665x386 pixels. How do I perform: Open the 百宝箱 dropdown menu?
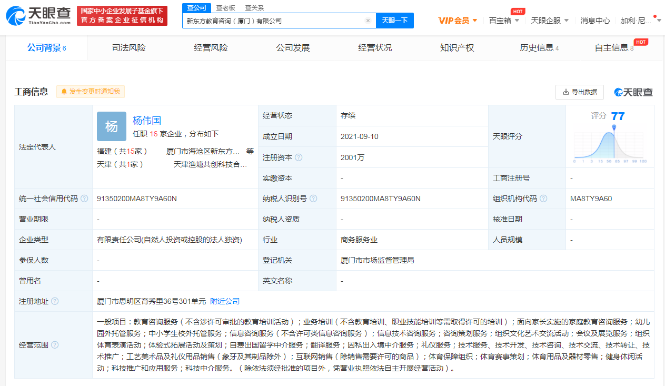pyautogui.click(x=504, y=21)
